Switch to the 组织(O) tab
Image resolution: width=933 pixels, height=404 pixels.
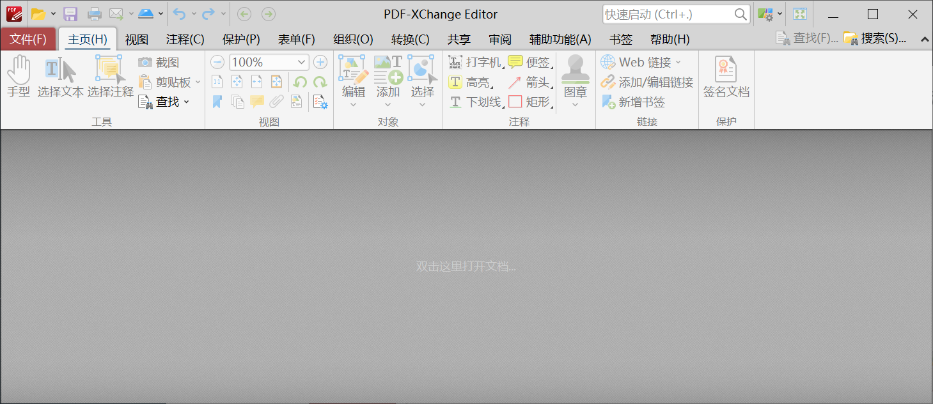(x=353, y=39)
